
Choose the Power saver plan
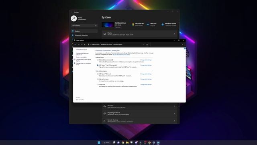click(98, 85)
